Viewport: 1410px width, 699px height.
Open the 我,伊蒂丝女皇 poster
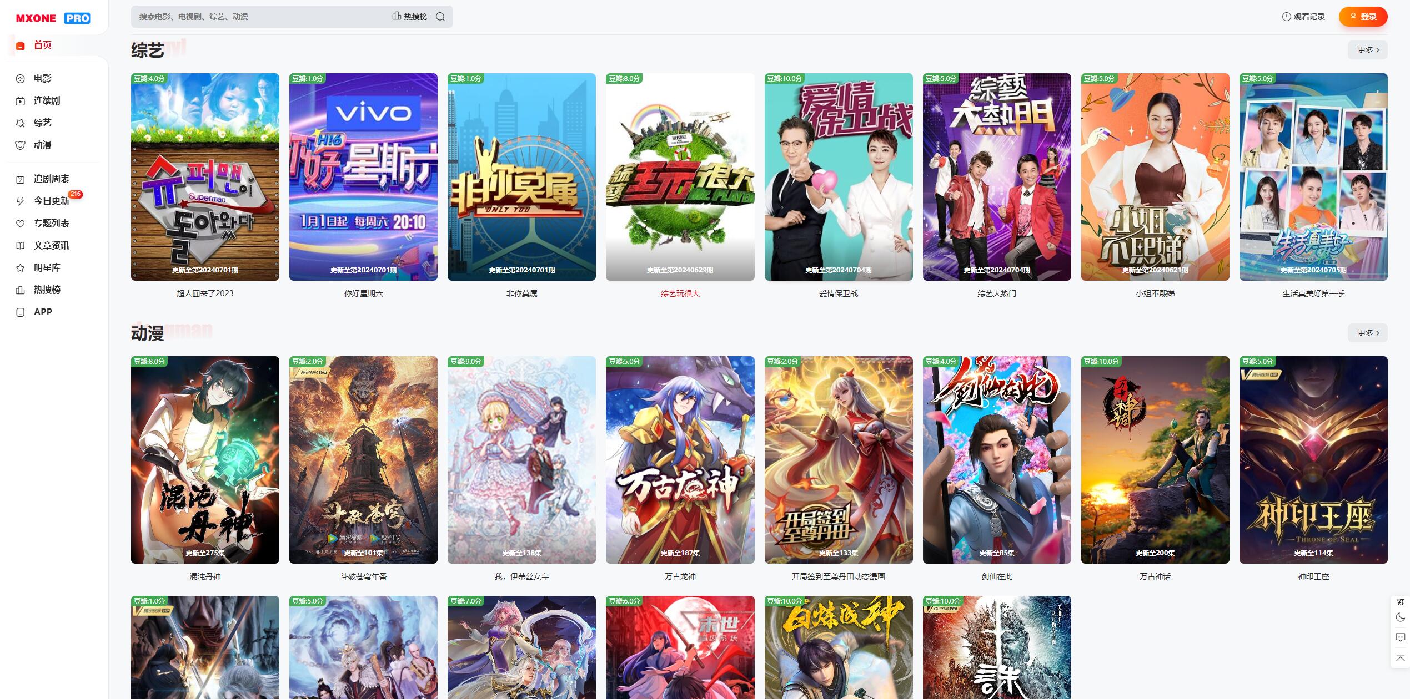[x=521, y=460]
